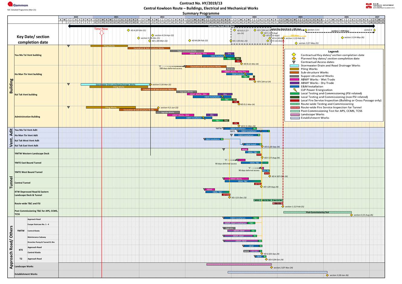
Task: Click the KD M (04-Feb-23) diamond milestone
Action: pyautogui.click(x=190, y=40)
